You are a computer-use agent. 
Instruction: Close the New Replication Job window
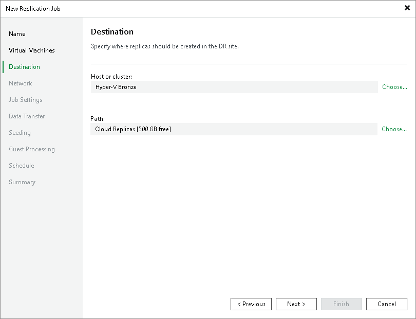(407, 8)
